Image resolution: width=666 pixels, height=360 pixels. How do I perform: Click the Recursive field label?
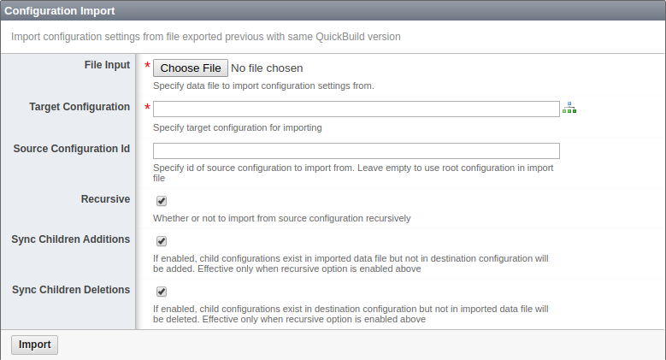(105, 199)
